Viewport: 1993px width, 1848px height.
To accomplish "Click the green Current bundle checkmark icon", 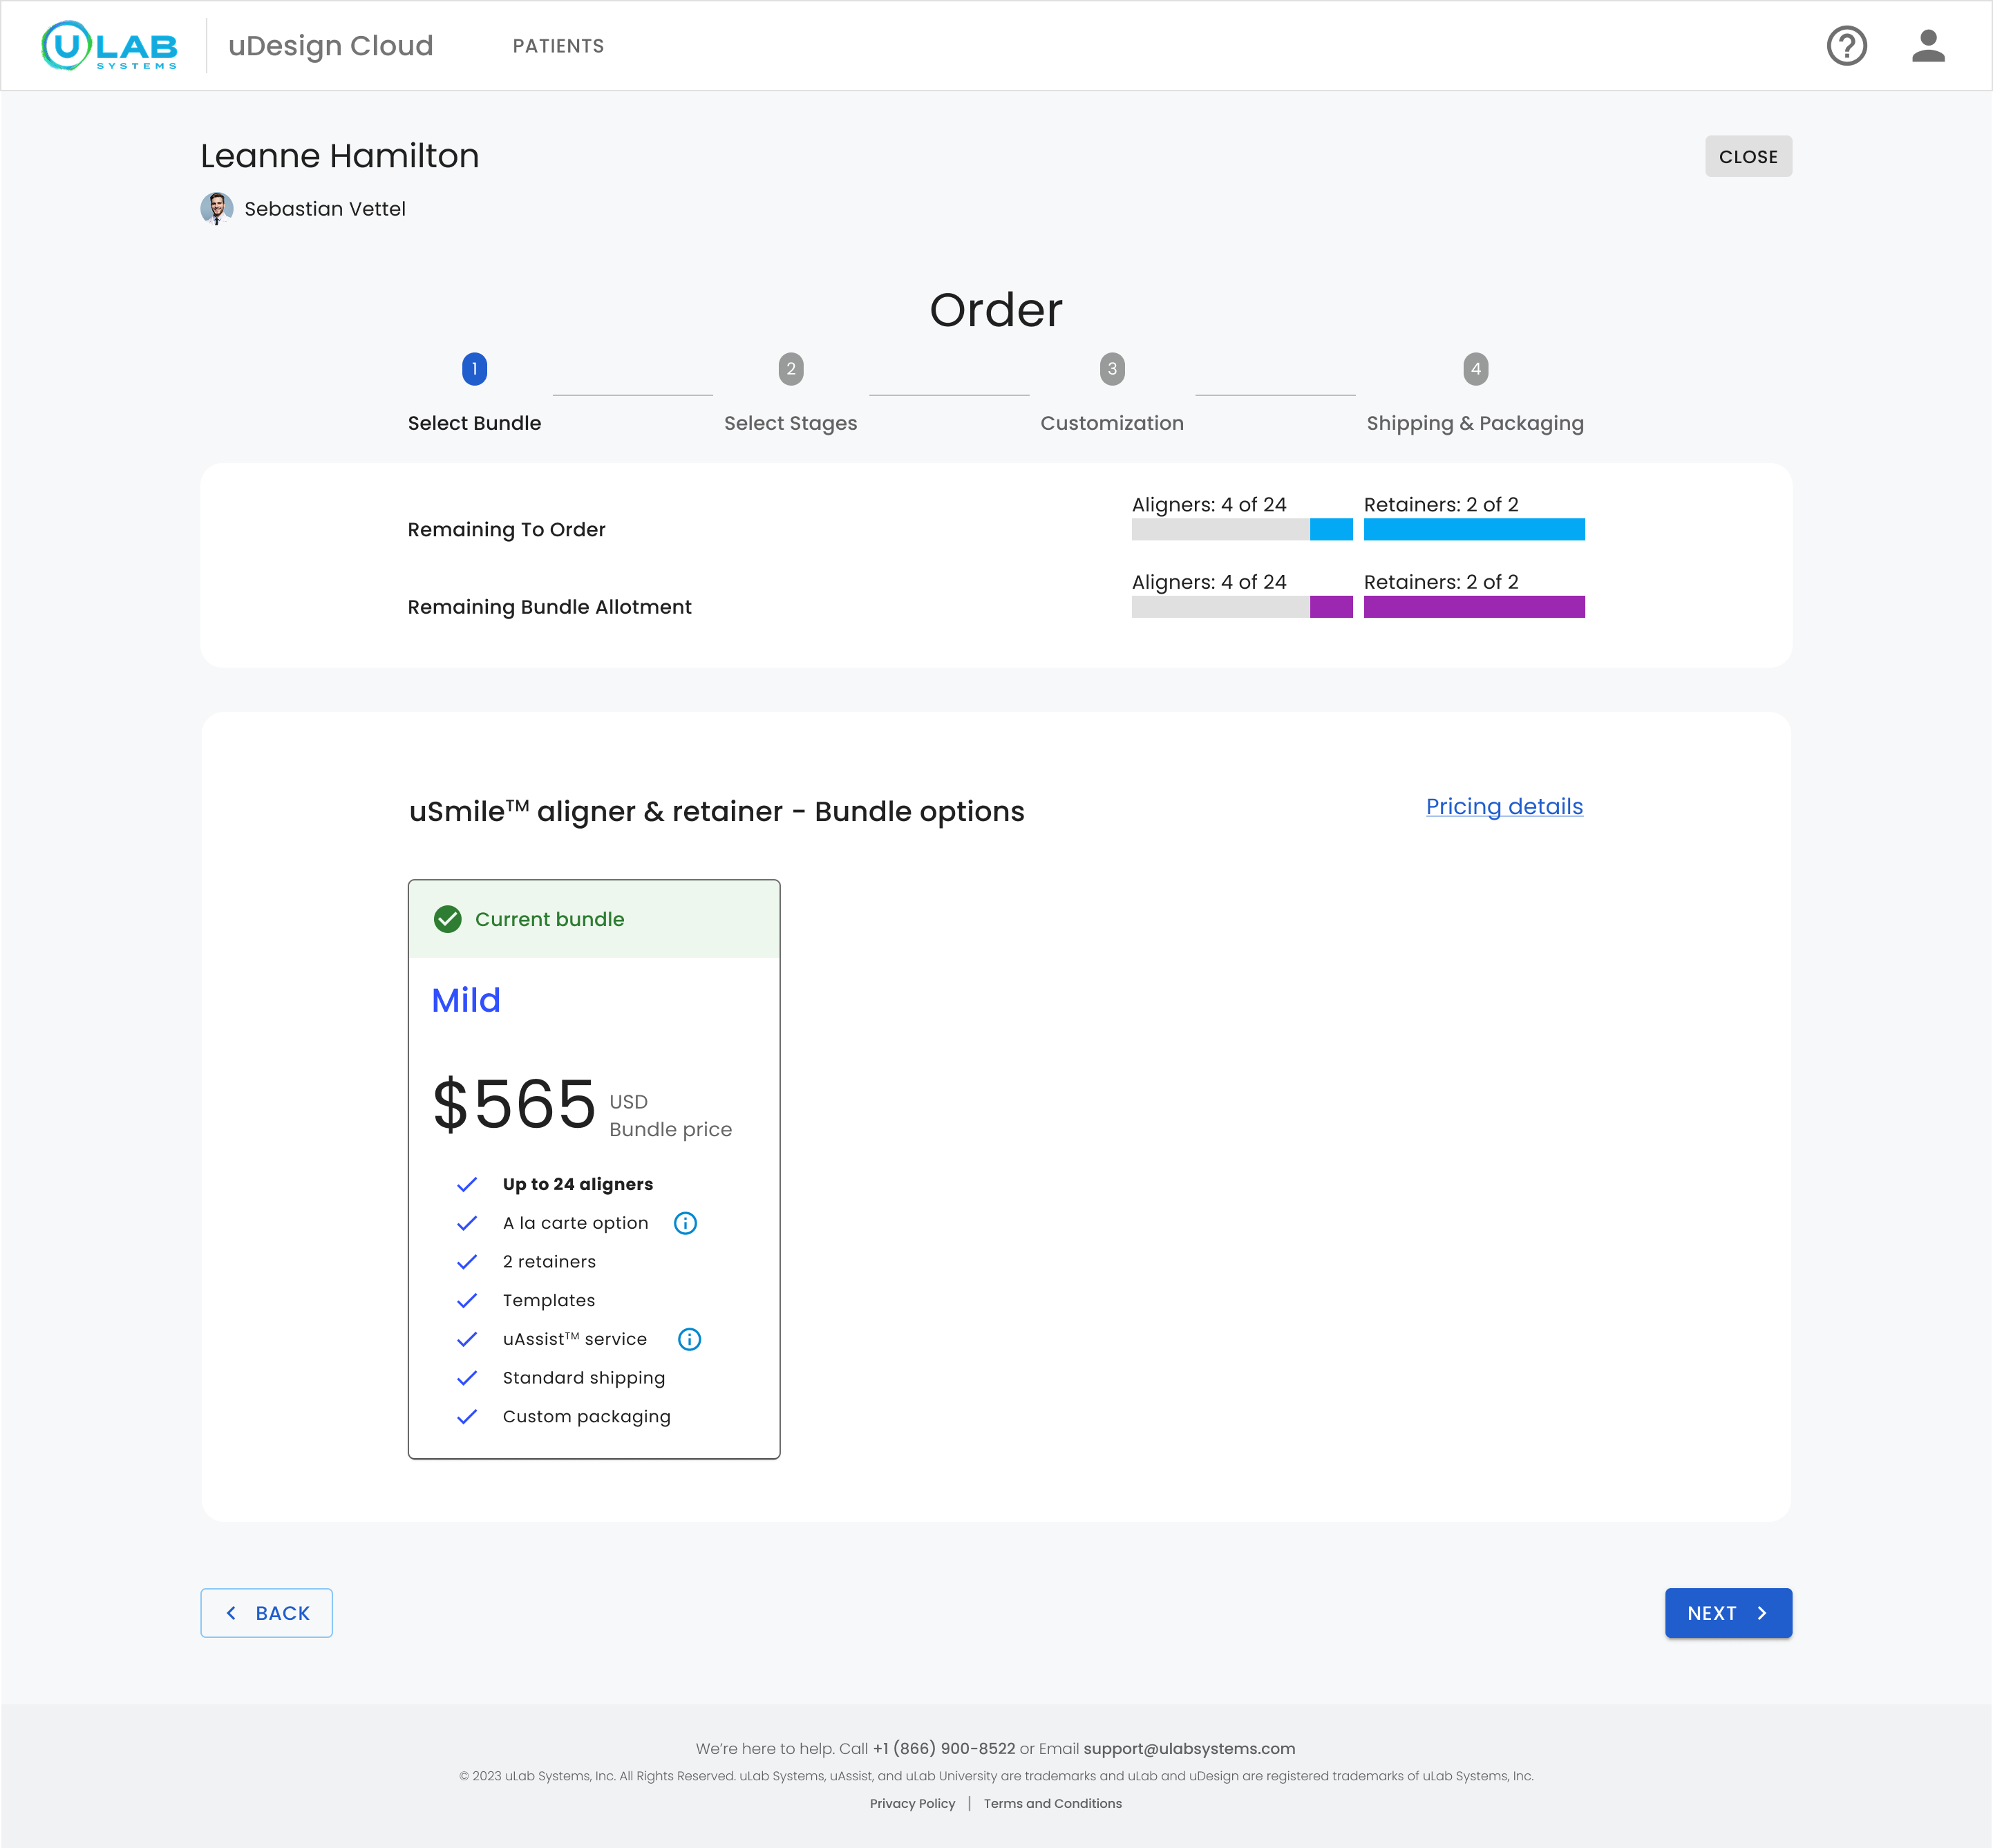I will point(448,919).
